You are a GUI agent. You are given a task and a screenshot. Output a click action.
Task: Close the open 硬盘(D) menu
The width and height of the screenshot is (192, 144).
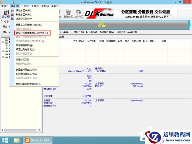(x=15, y=6)
